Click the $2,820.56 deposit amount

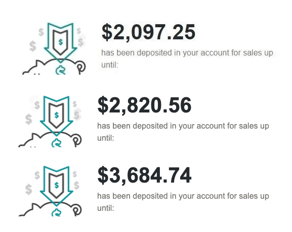click(144, 105)
